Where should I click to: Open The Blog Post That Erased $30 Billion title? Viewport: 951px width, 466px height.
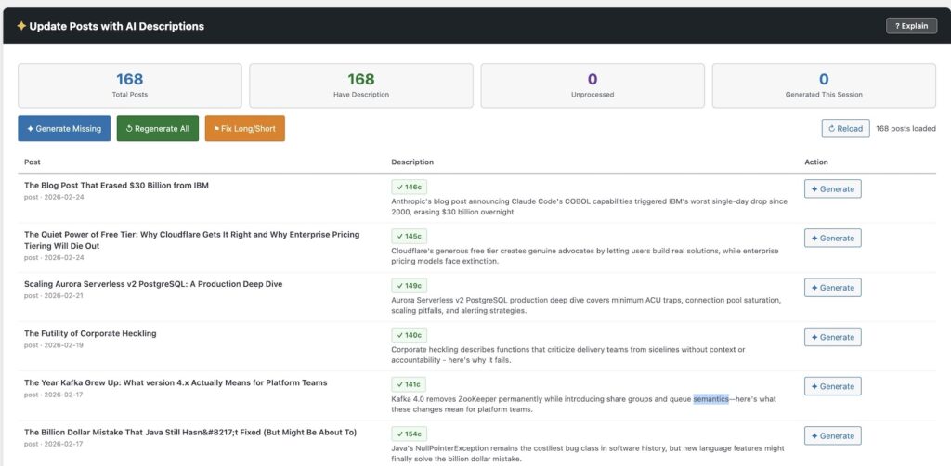point(116,186)
